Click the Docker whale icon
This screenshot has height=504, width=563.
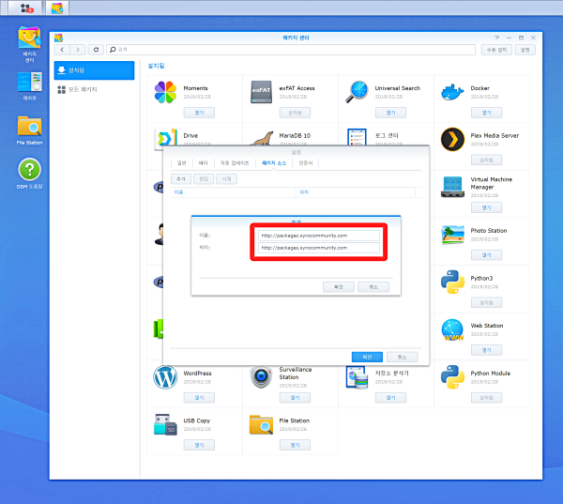pyautogui.click(x=452, y=92)
